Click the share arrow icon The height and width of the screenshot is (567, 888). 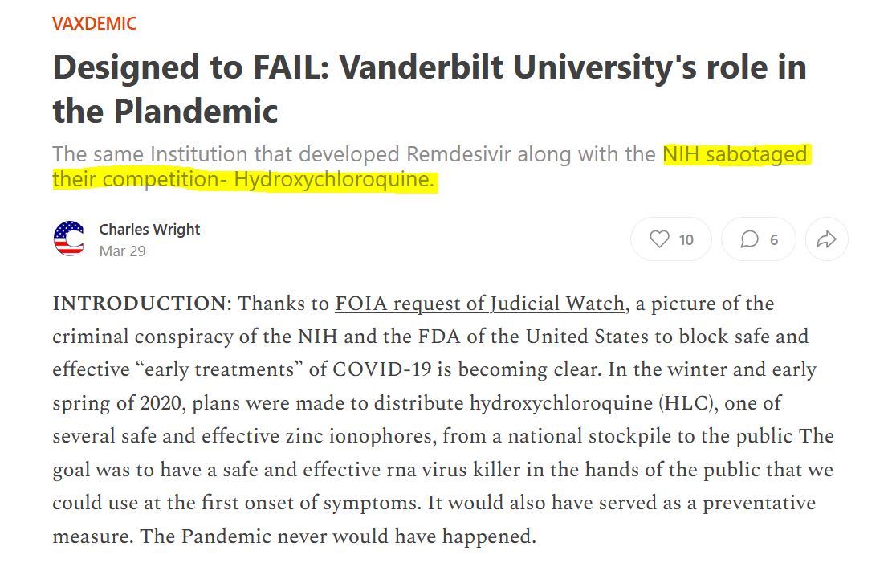pyautogui.click(x=826, y=239)
